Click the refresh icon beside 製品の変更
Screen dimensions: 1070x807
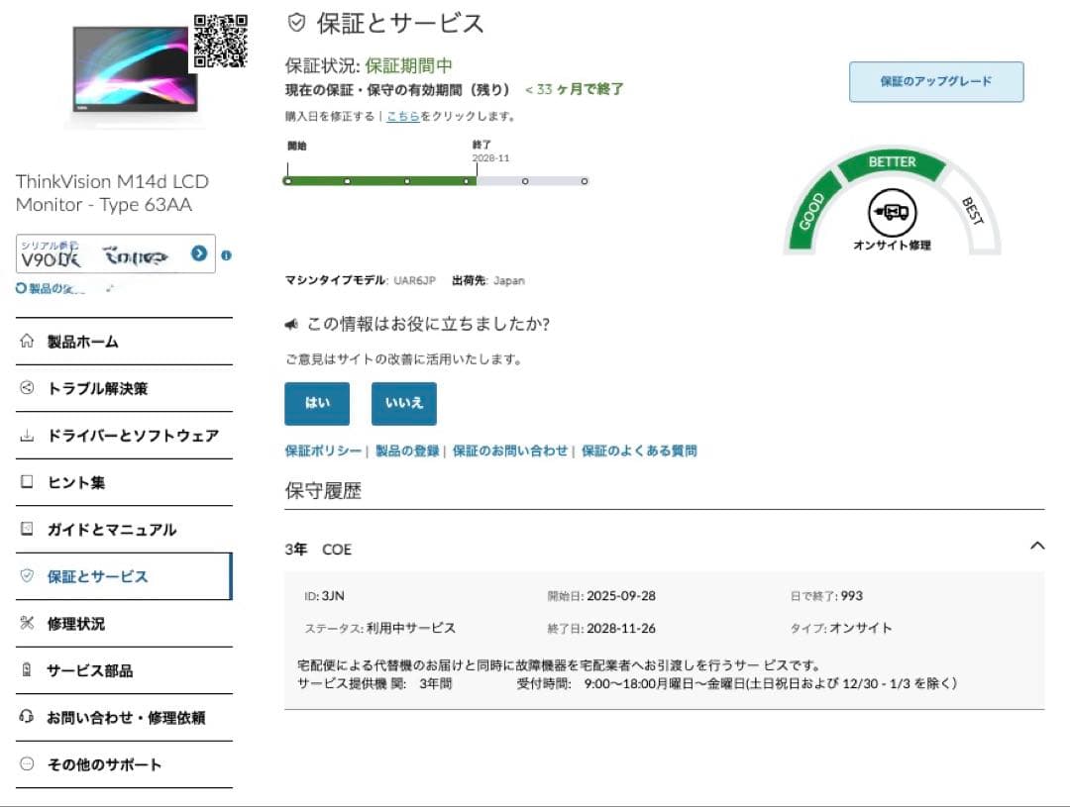click(21, 288)
